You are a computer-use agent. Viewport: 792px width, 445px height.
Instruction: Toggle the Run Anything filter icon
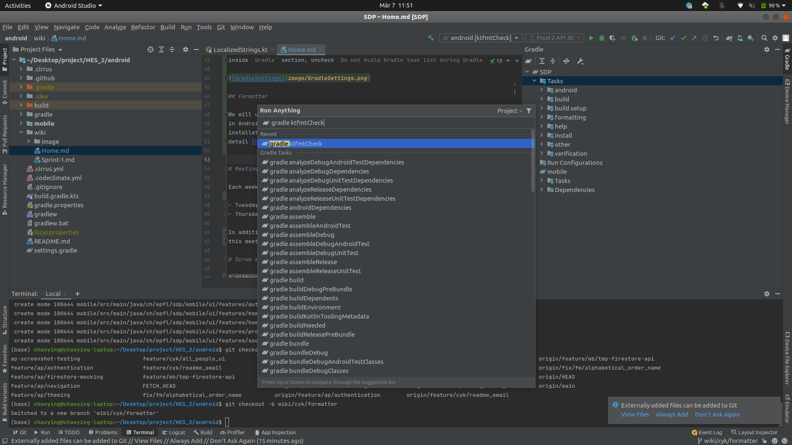point(529,111)
